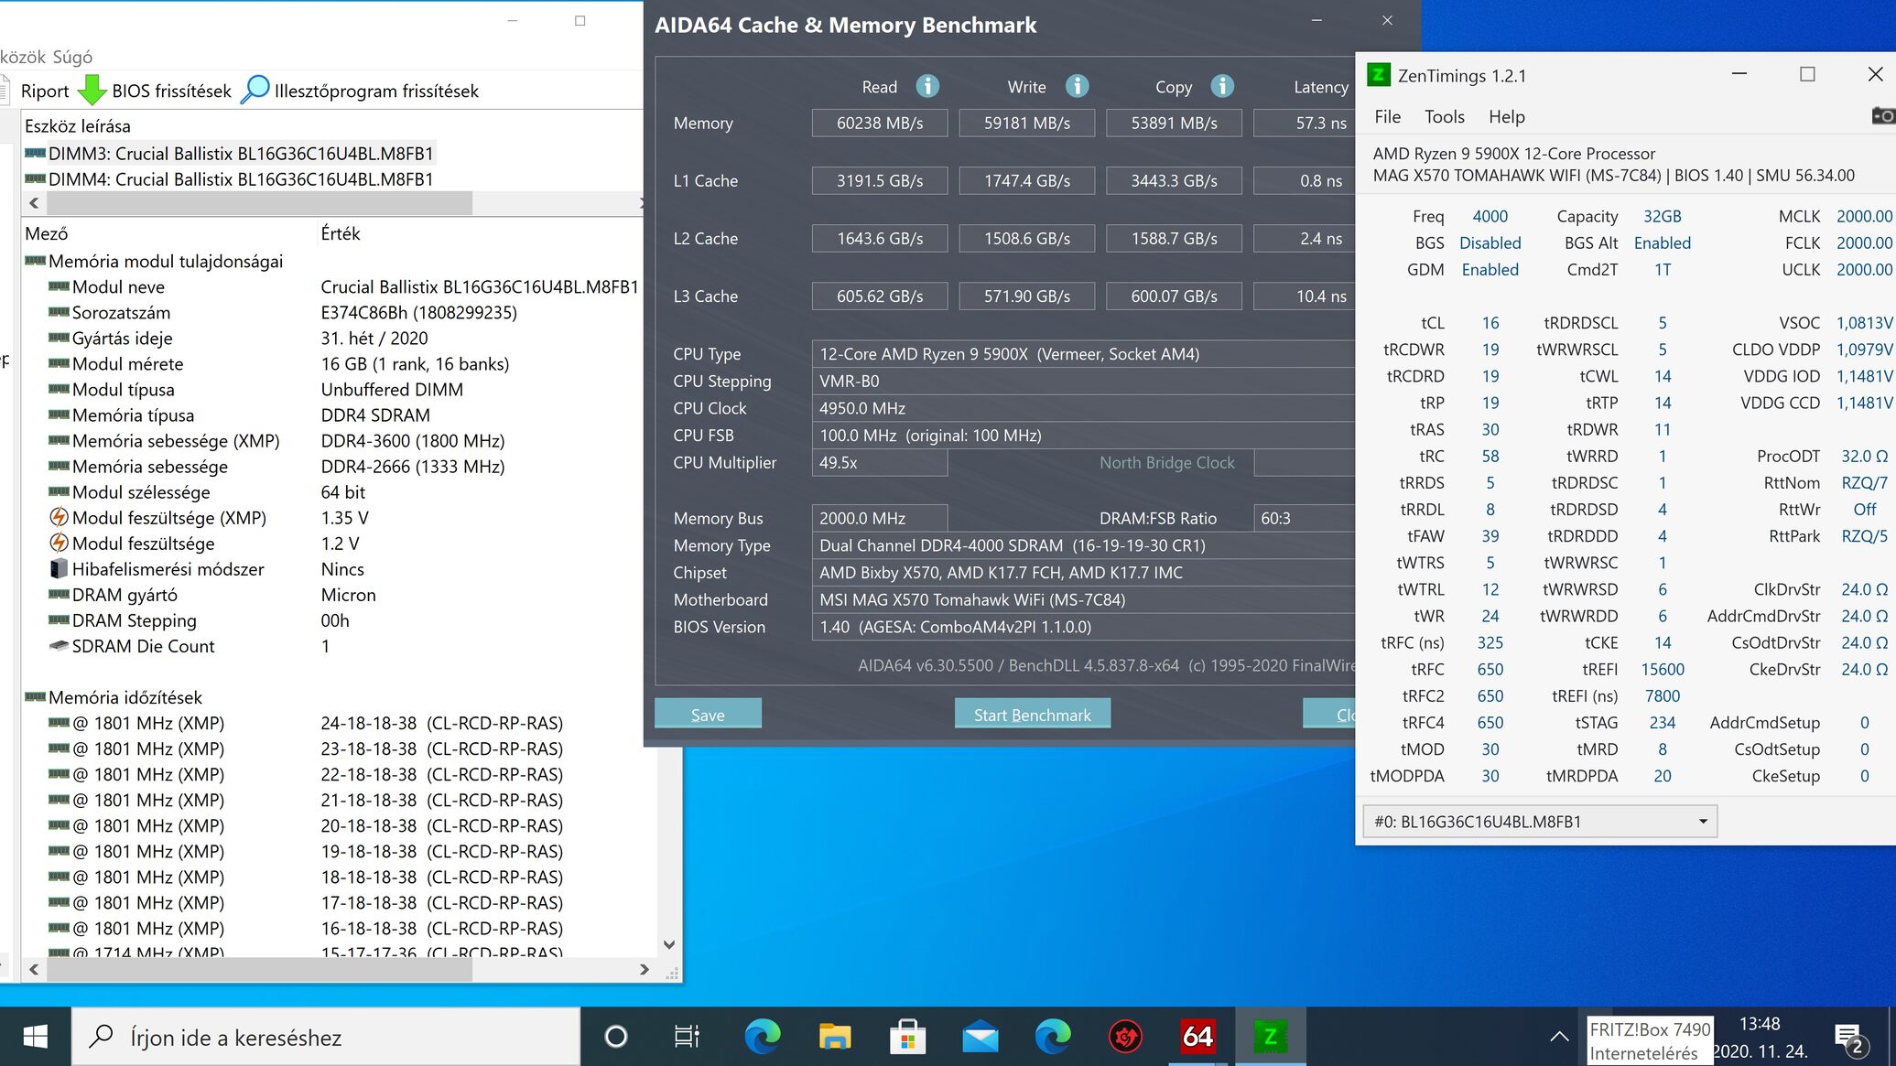Viewport: 1896px width, 1066px height.
Task: Click the Memória modul tulajdonságai group row
Action: (154, 261)
